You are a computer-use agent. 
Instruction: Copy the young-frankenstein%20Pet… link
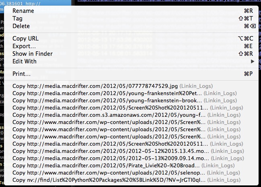[131, 93]
